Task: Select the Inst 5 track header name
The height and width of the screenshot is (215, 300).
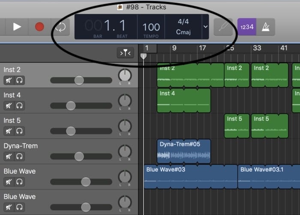Action: coord(12,120)
